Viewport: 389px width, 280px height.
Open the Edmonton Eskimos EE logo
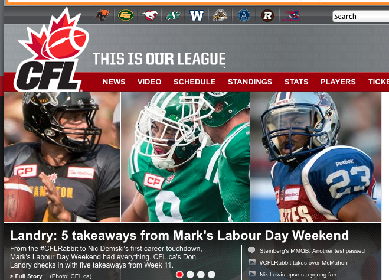click(x=126, y=15)
